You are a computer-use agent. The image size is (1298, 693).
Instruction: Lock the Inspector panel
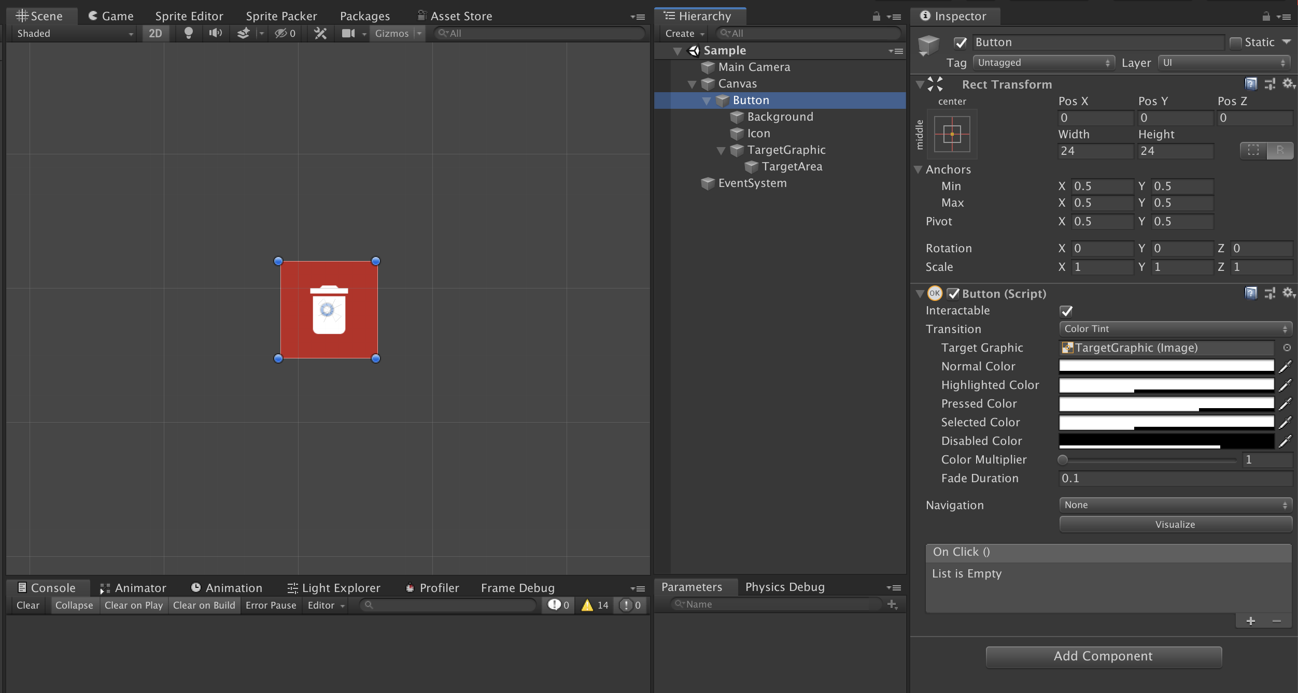(x=1266, y=16)
